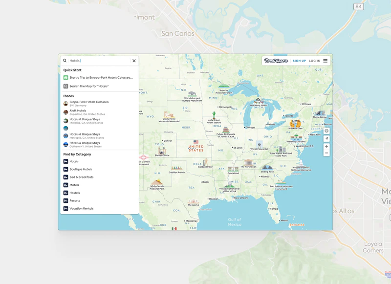Click the bed icon beside Boutique Hotels

point(65,169)
